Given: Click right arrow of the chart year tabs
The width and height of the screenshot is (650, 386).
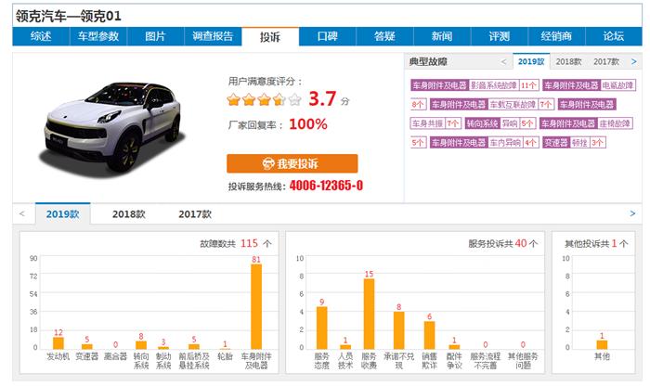Looking at the screenshot, I should pyautogui.click(x=632, y=213).
